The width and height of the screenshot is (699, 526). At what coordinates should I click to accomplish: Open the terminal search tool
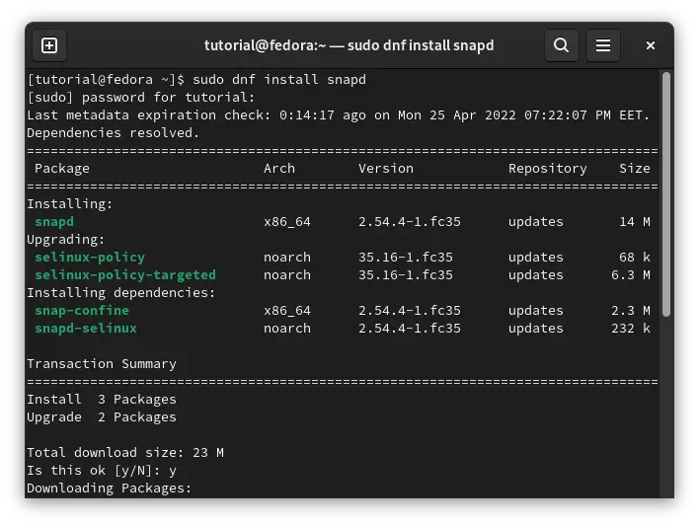pyautogui.click(x=561, y=45)
